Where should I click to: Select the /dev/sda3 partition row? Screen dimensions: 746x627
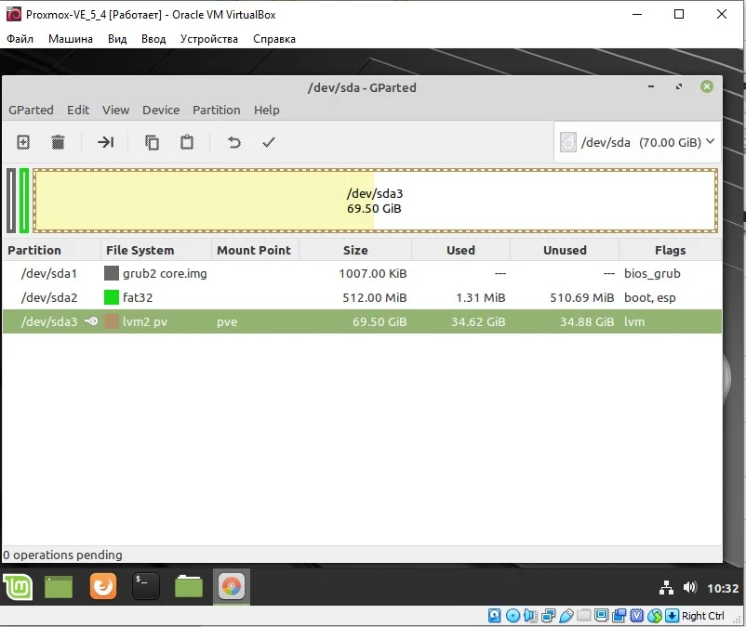pos(362,321)
